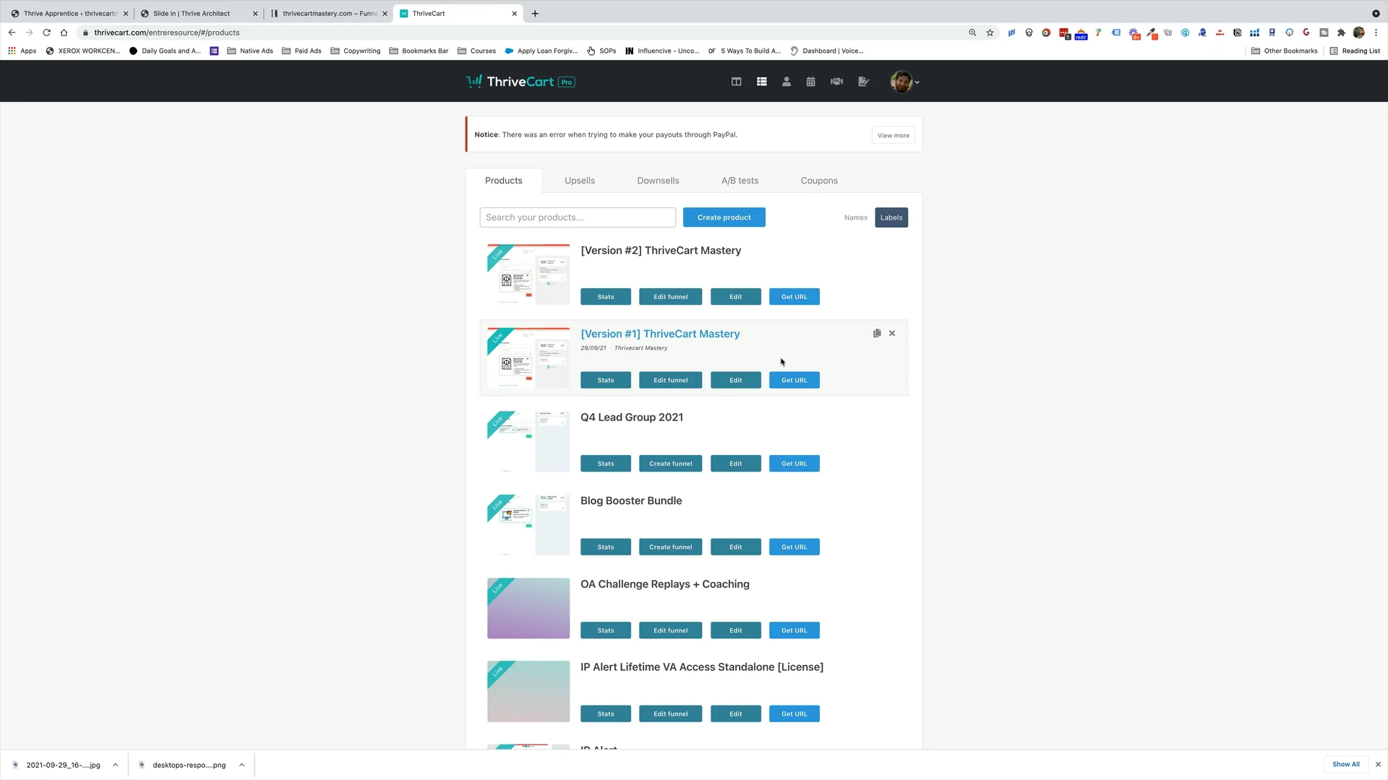Expand the desktops-respo.png download options
This screenshot has height=780, width=1388.
pyautogui.click(x=242, y=764)
